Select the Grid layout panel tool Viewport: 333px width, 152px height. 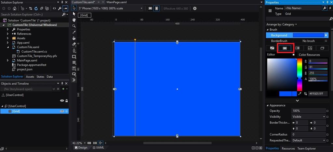point(74,63)
